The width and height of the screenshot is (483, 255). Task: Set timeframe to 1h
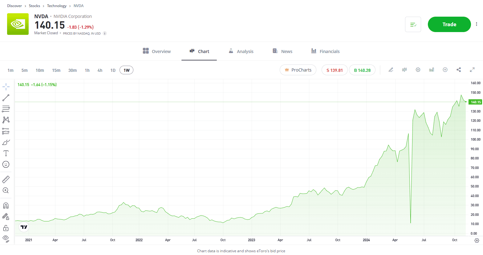point(87,70)
